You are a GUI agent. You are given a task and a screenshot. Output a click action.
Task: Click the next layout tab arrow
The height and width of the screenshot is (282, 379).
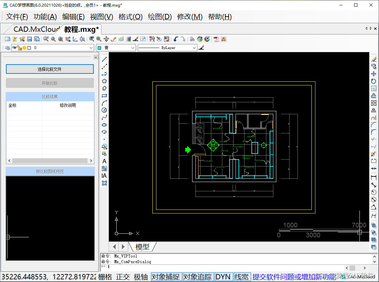pos(123,247)
